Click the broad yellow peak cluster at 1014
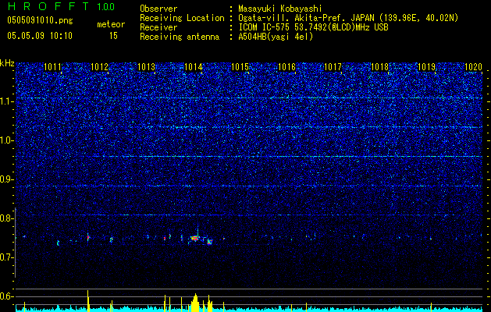The image size is (491, 312). [195, 303]
